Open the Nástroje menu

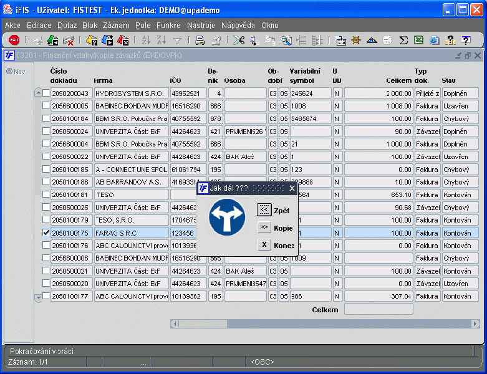(201, 26)
